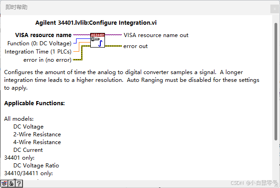
Task: Click the Configure Integration.vi title text
Action: coord(96,23)
